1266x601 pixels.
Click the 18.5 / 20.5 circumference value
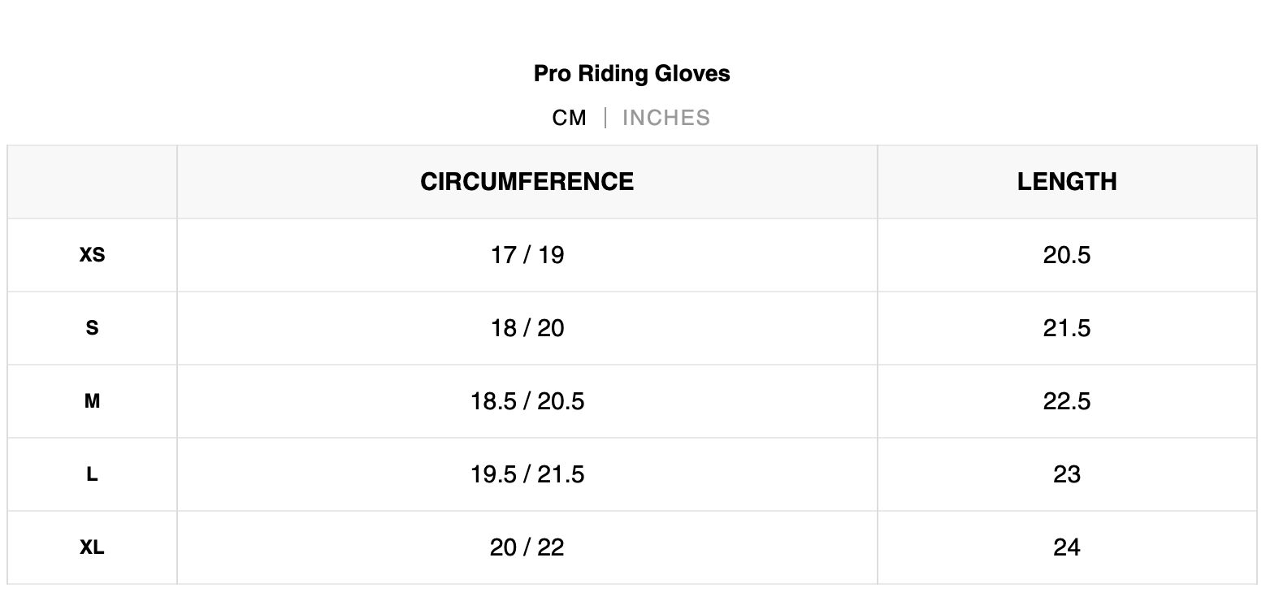pyautogui.click(x=527, y=401)
